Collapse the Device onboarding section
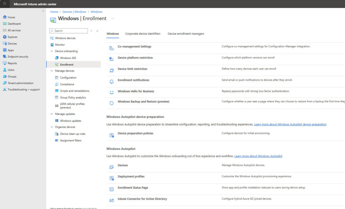The image size is (345, 209). tap(52, 51)
